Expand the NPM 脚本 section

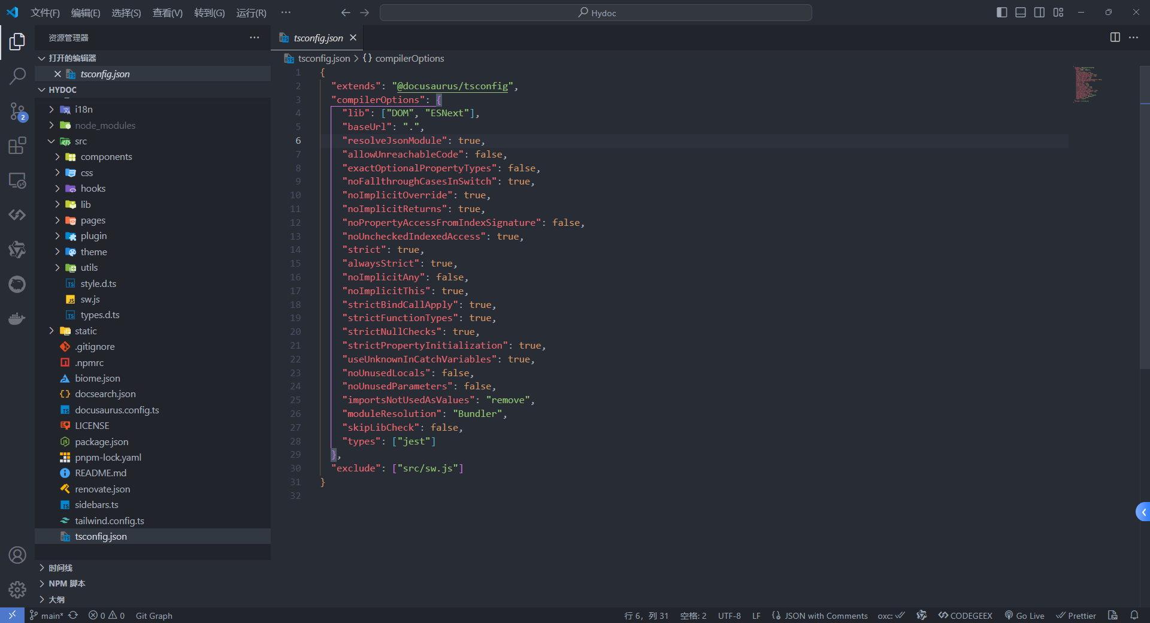click(153, 583)
